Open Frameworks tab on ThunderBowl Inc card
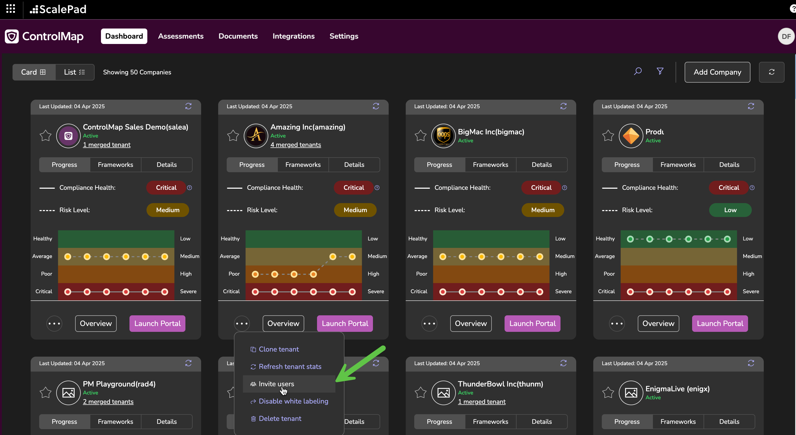796x435 pixels. click(490, 422)
